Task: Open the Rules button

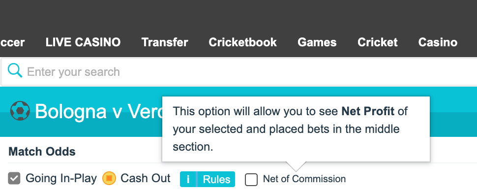Action: click(x=216, y=179)
